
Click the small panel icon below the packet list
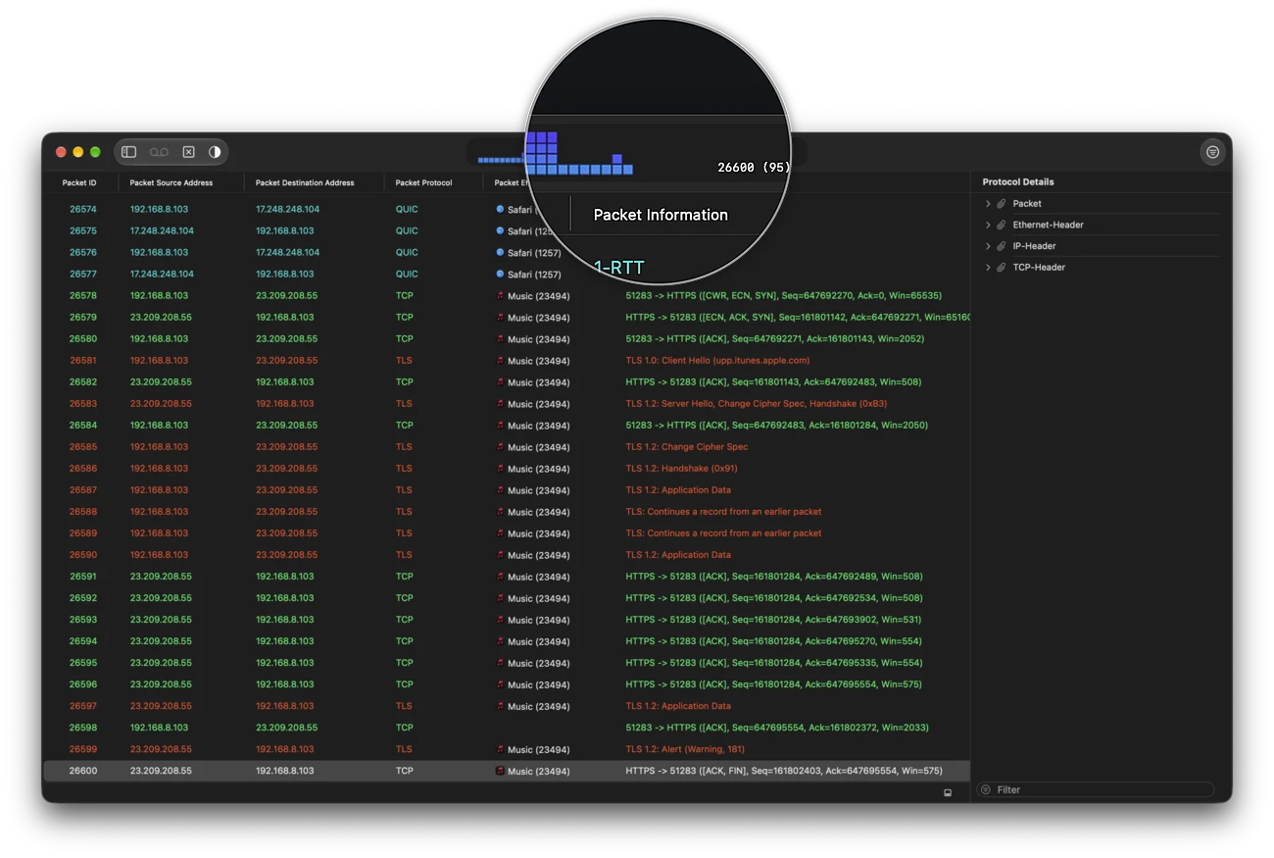click(x=948, y=792)
